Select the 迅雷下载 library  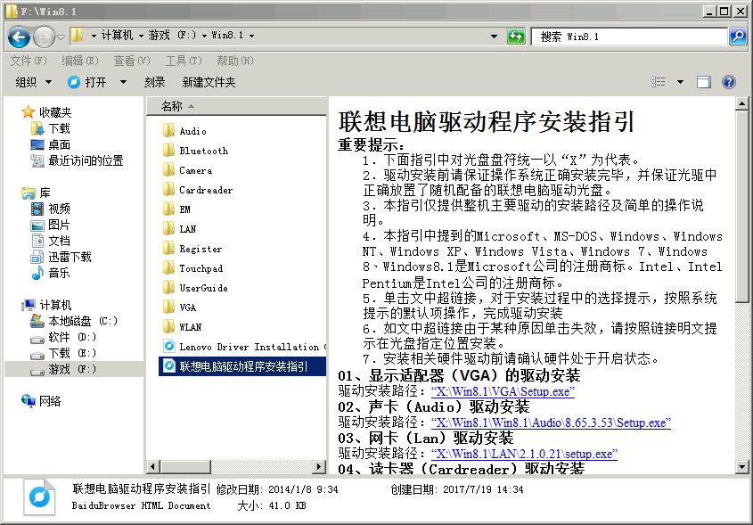(61, 257)
